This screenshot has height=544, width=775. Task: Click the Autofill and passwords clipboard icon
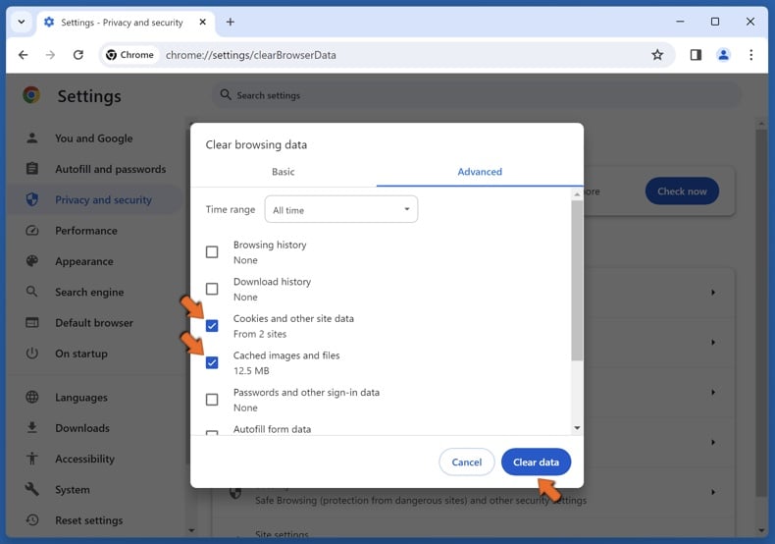click(32, 169)
